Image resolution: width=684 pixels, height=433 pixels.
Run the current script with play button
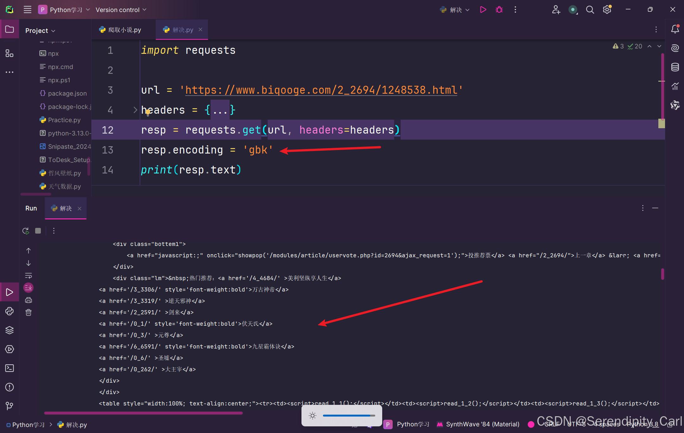(x=483, y=10)
